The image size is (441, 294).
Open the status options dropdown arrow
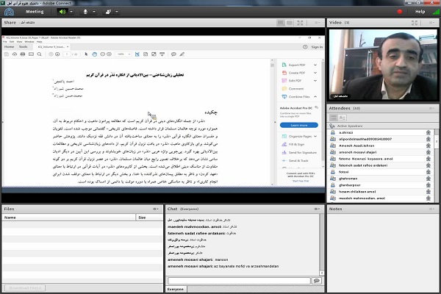(x=117, y=12)
